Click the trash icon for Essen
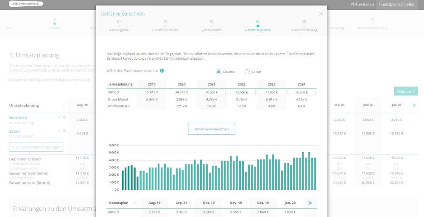The height and width of the screenshot is (217, 424). (x=64, y=131)
